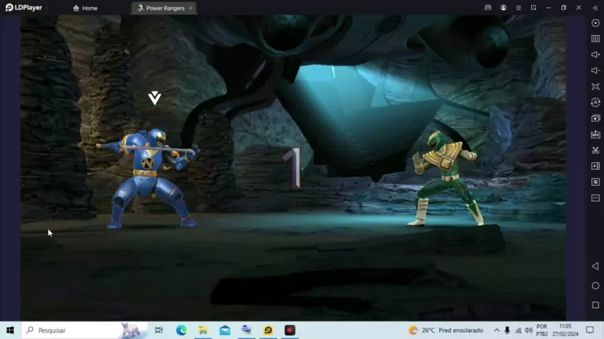Expand the more options ellipsis in sidebar
The image size is (604, 339).
point(596,198)
